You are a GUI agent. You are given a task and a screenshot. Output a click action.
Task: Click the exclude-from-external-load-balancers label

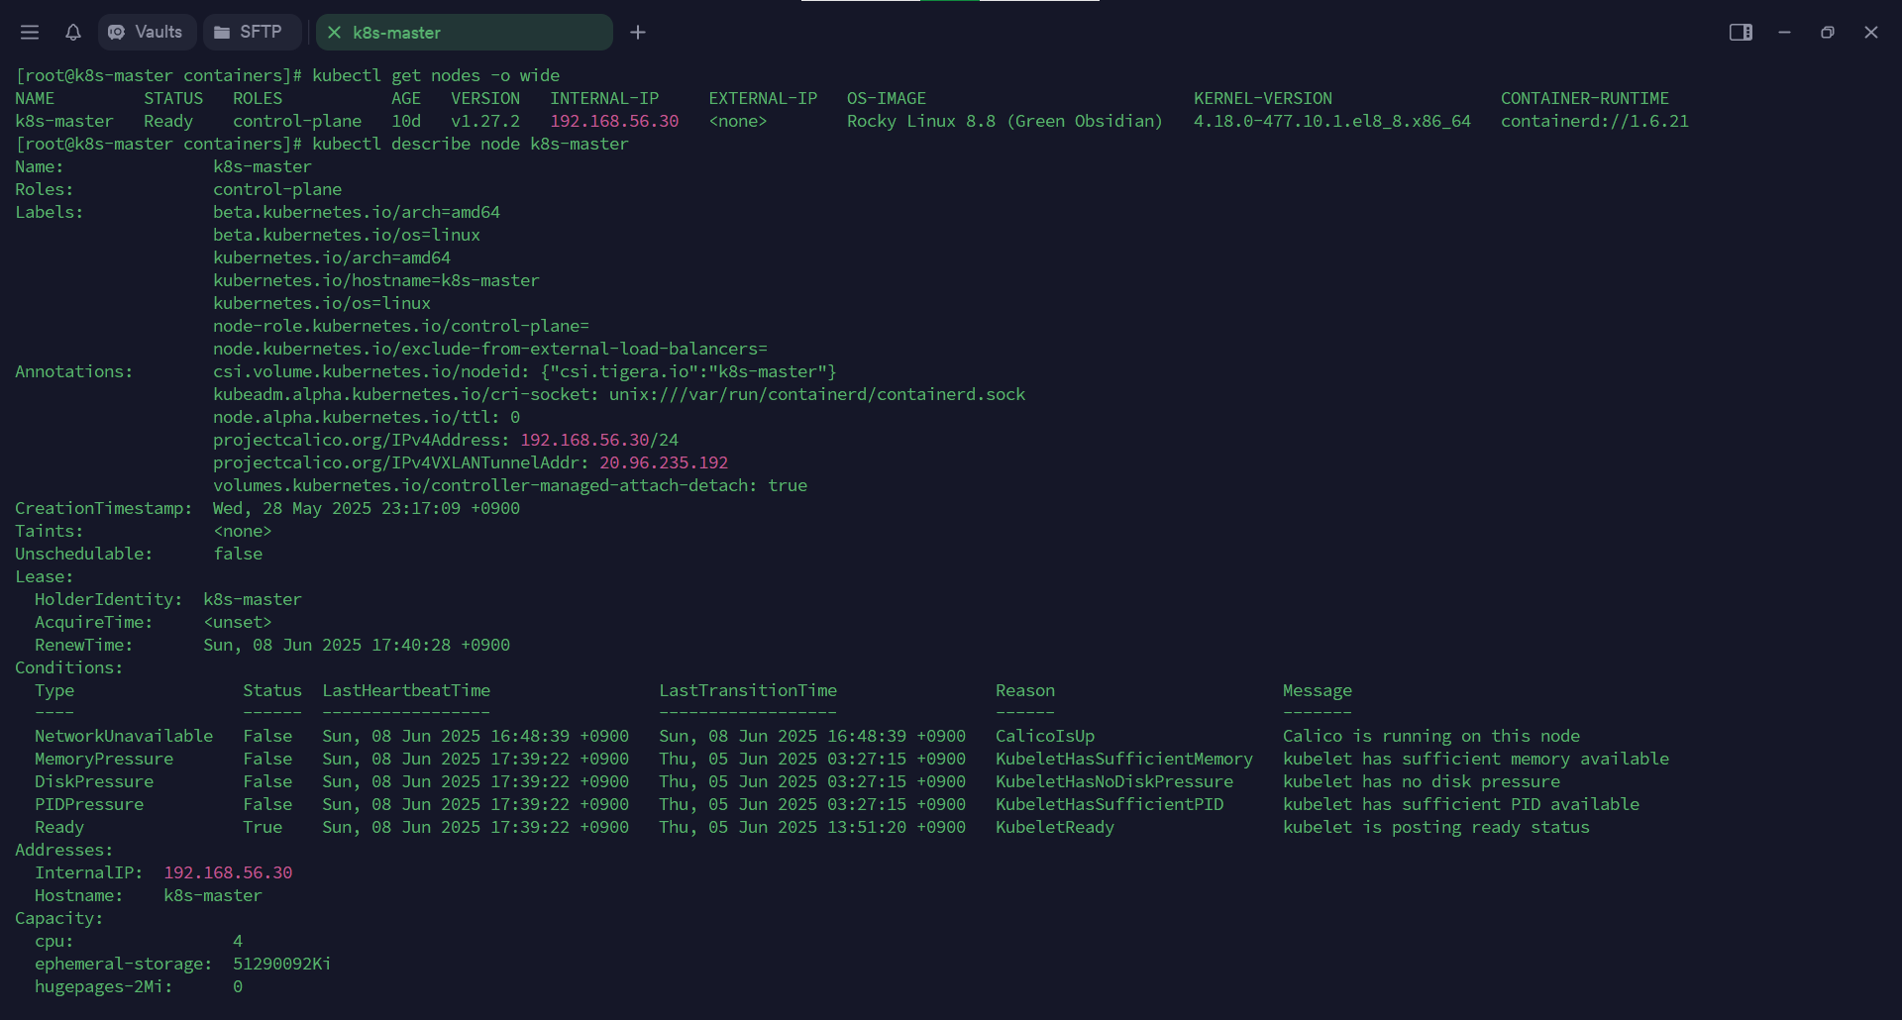click(x=490, y=349)
